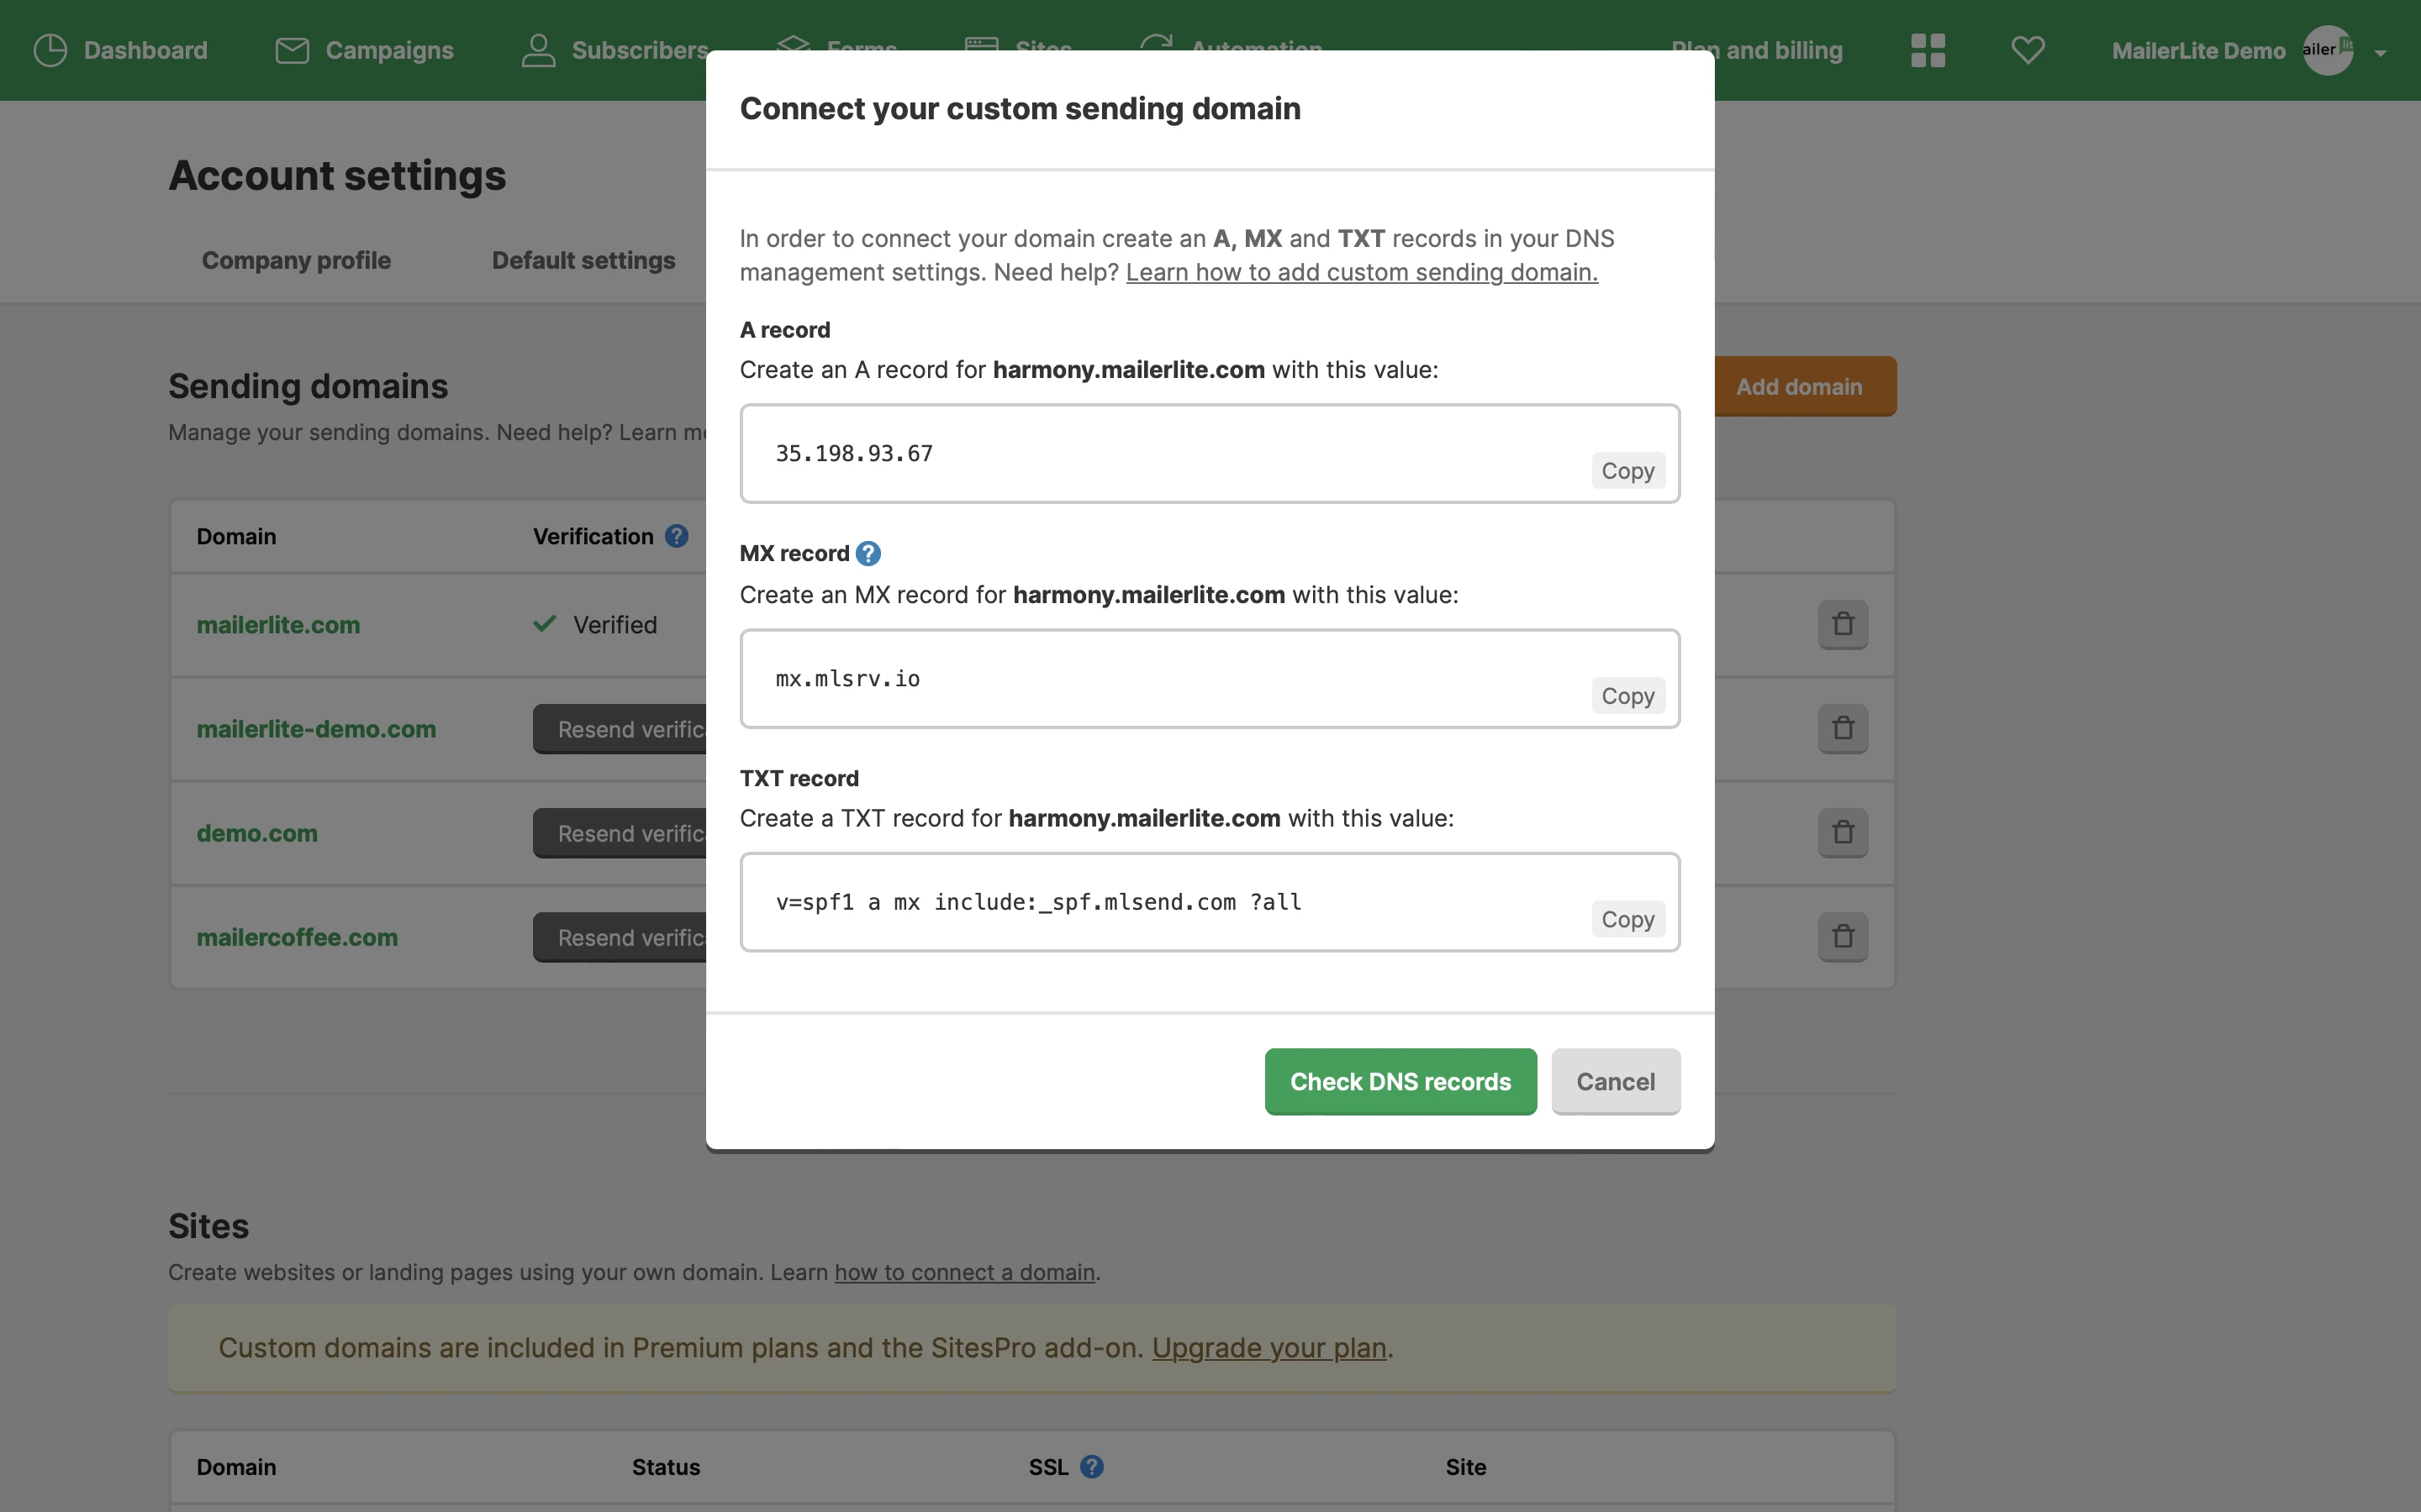
Task: Click the heart icon in top bar
Action: [x=2027, y=50]
